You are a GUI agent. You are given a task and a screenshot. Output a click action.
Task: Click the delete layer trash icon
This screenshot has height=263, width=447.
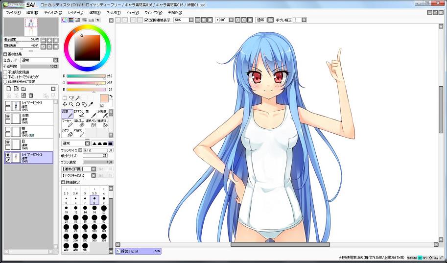(x=31, y=96)
